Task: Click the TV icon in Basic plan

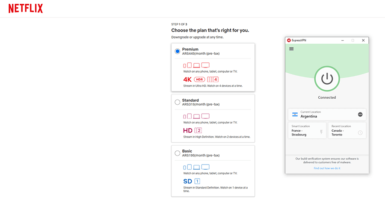Action: (205, 167)
